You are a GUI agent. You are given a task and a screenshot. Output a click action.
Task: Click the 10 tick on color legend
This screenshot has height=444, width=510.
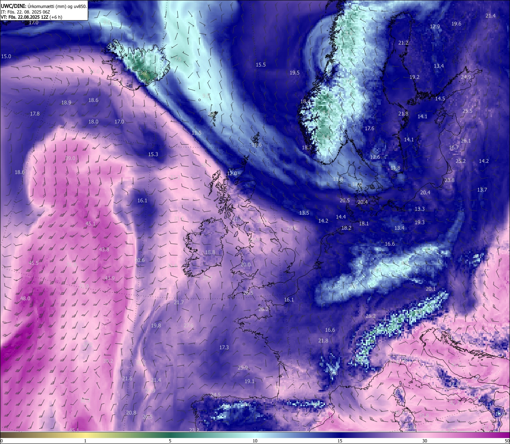click(x=255, y=441)
